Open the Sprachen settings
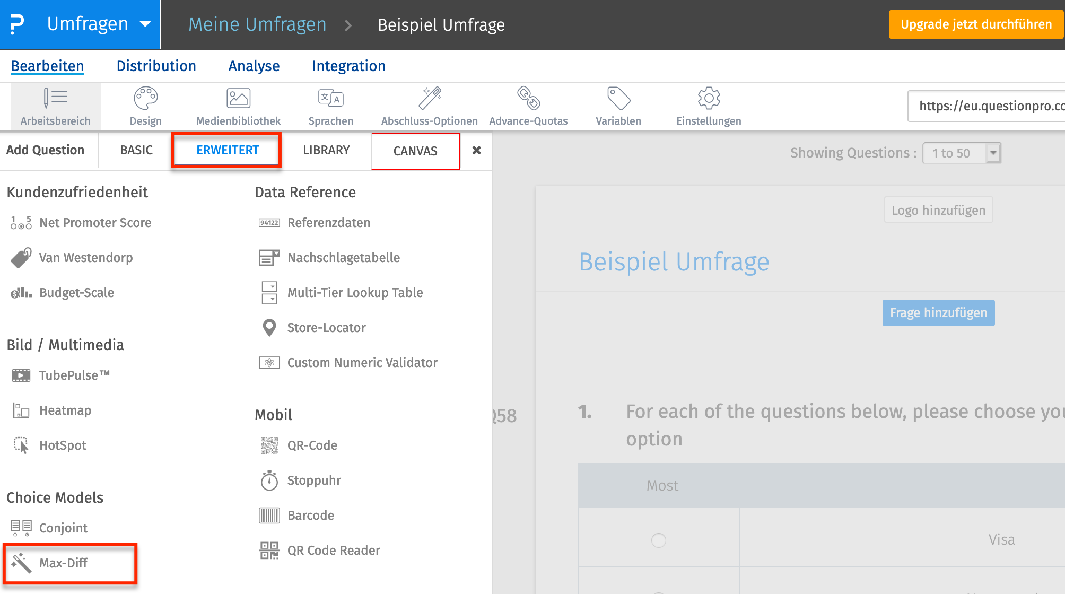This screenshot has height=594, width=1065. 330,106
